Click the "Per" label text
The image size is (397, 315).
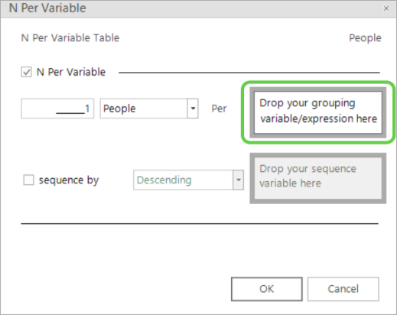(x=219, y=109)
